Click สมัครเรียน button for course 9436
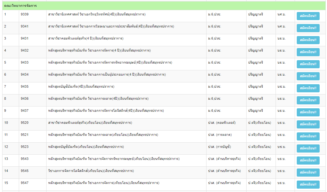 (x=308, y=100)
